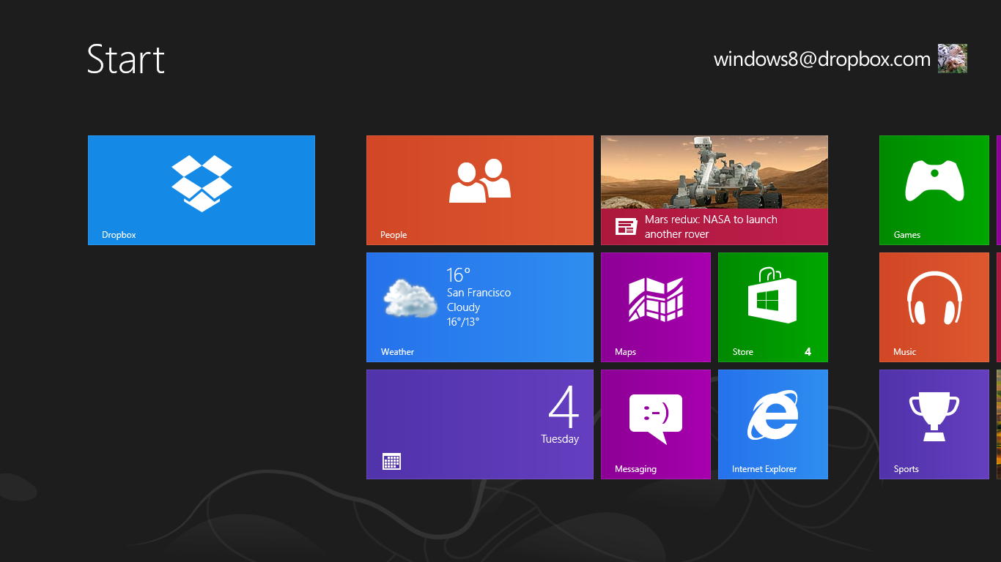Open the Weather tile showing San Francisco

tap(480, 307)
